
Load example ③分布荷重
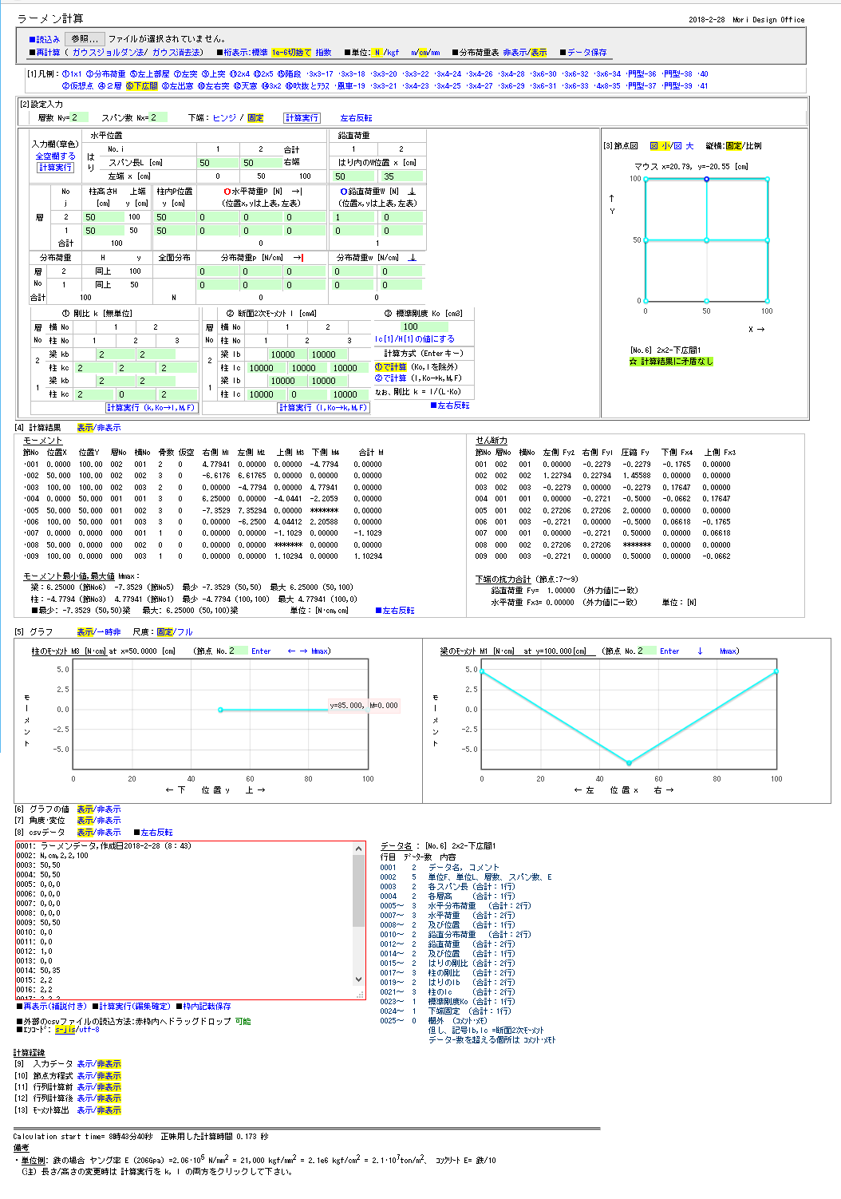tap(106, 74)
